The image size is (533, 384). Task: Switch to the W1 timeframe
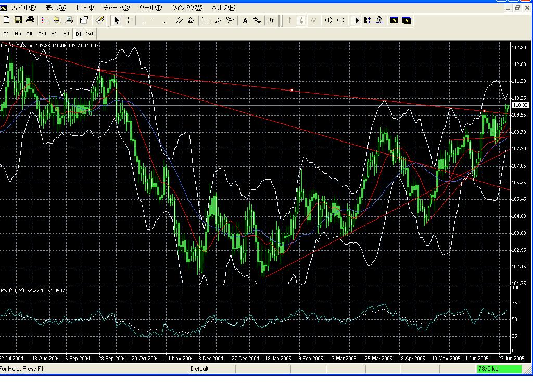(90, 34)
